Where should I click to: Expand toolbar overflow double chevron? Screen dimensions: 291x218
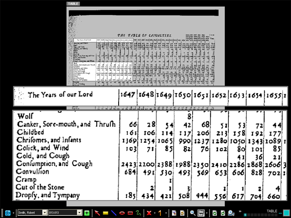pos(240,211)
